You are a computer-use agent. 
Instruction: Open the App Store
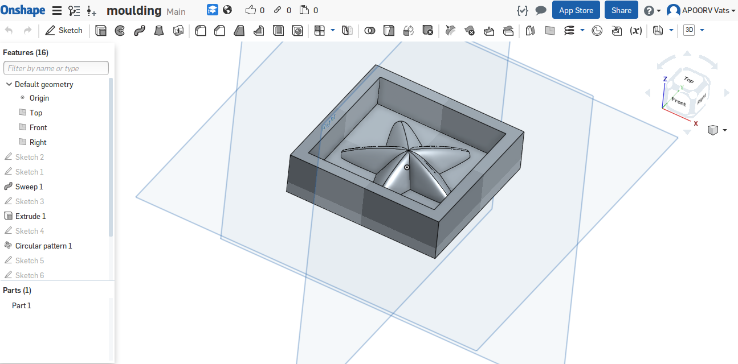(x=576, y=10)
